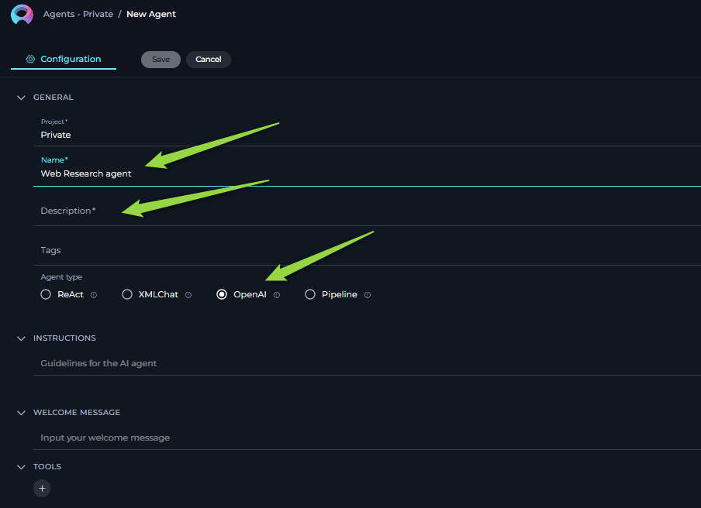701x508 pixels.
Task: Cancel the new agent creation
Action: (x=208, y=60)
